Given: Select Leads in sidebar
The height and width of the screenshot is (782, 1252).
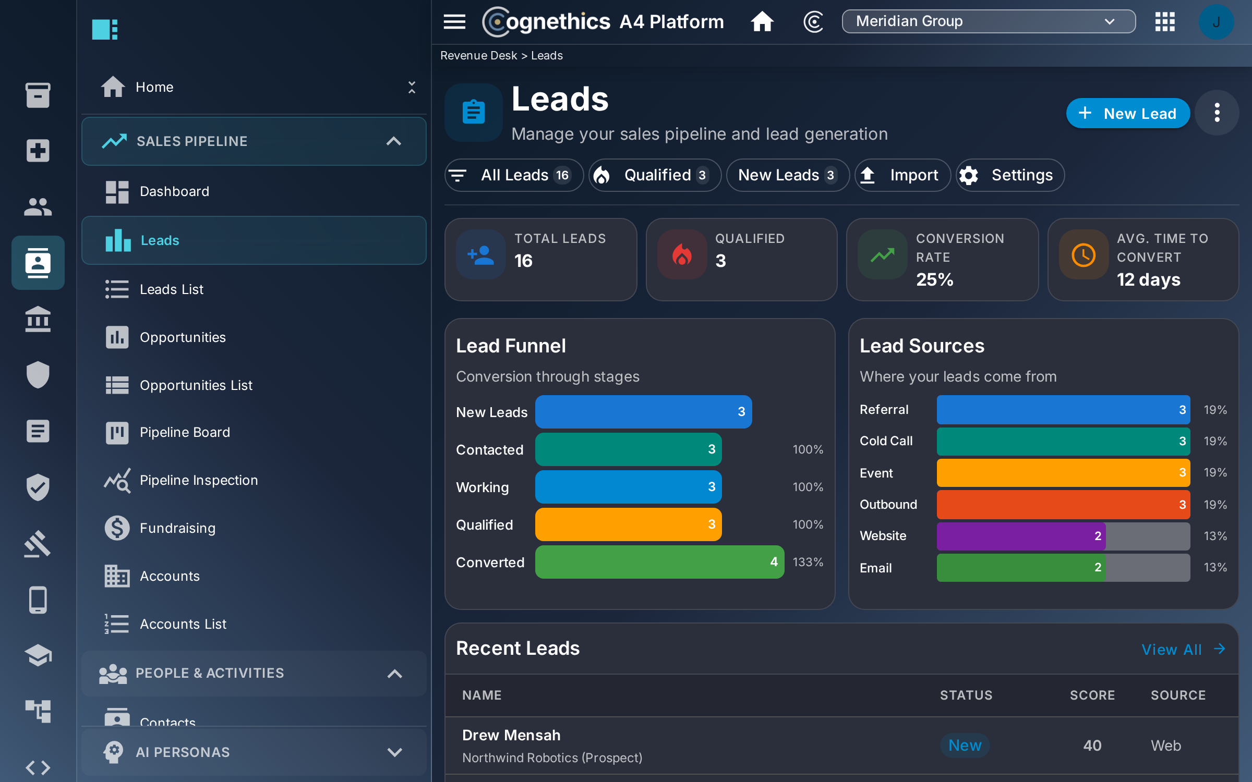Looking at the screenshot, I should click(254, 240).
